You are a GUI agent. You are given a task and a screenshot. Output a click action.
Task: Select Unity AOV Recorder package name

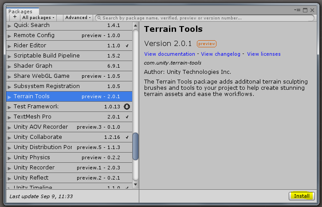(41, 127)
